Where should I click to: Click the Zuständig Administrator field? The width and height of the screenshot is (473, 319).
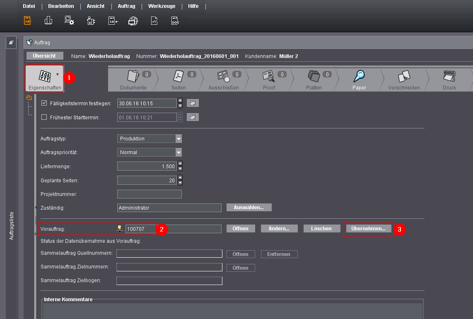(x=169, y=208)
